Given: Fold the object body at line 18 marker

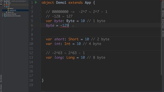Looking at the screenshot, I should coord(40,80).
